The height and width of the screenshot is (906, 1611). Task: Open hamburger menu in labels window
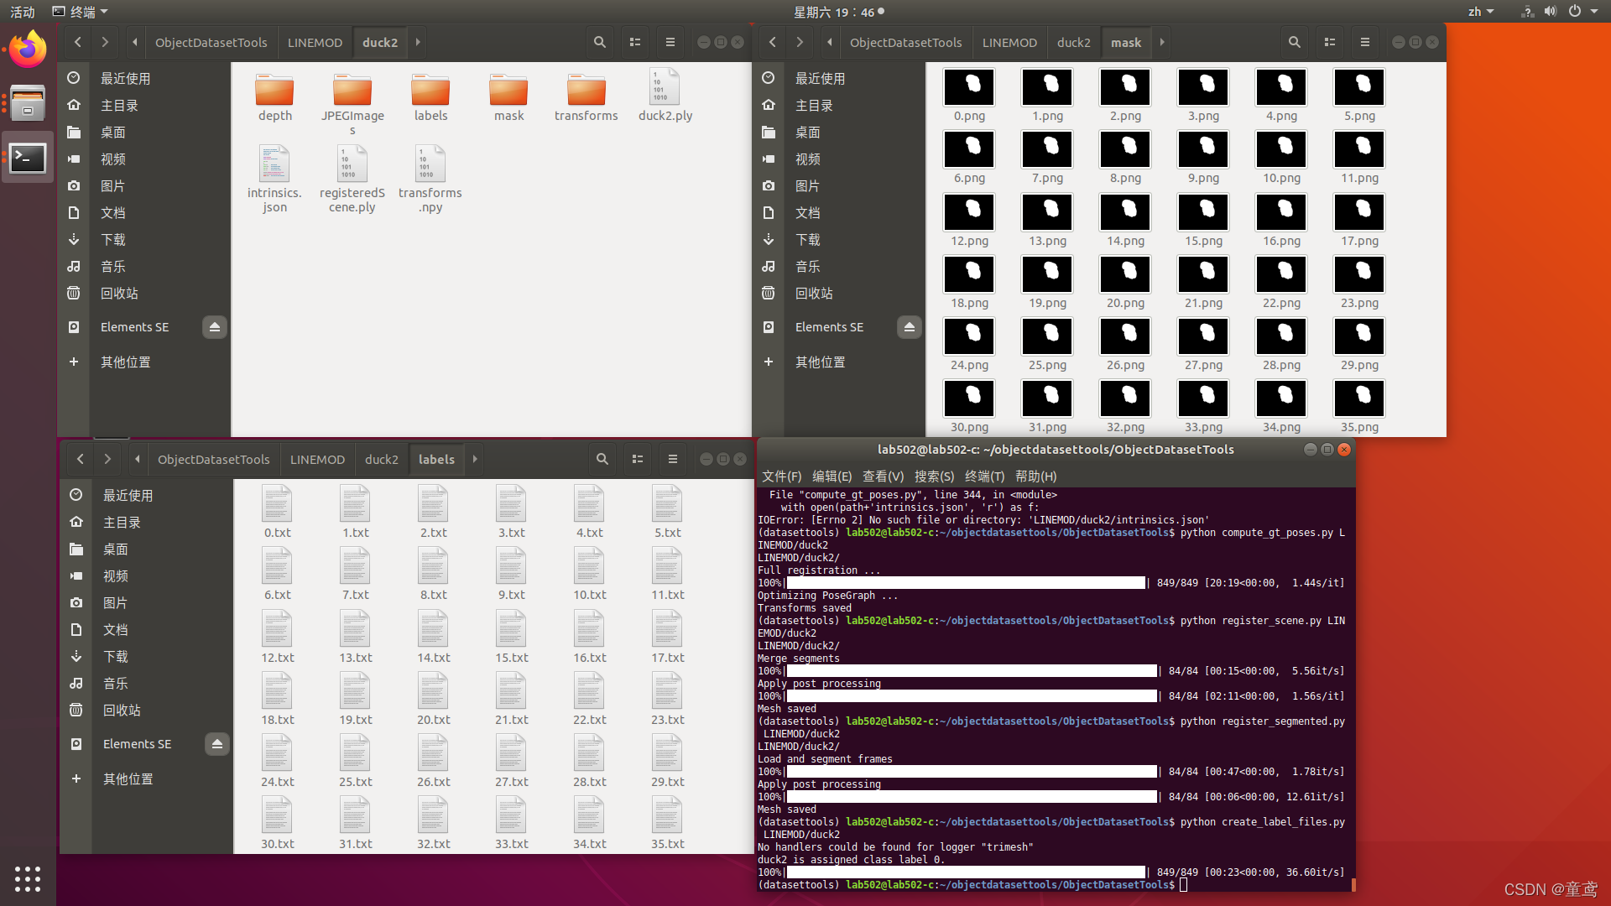[x=672, y=459]
